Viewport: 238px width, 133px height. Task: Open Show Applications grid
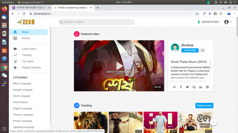coord(4,129)
